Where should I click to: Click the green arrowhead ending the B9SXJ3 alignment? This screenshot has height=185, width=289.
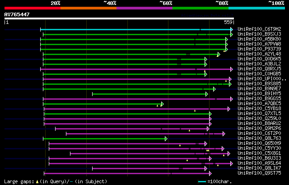click(x=232, y=34)
